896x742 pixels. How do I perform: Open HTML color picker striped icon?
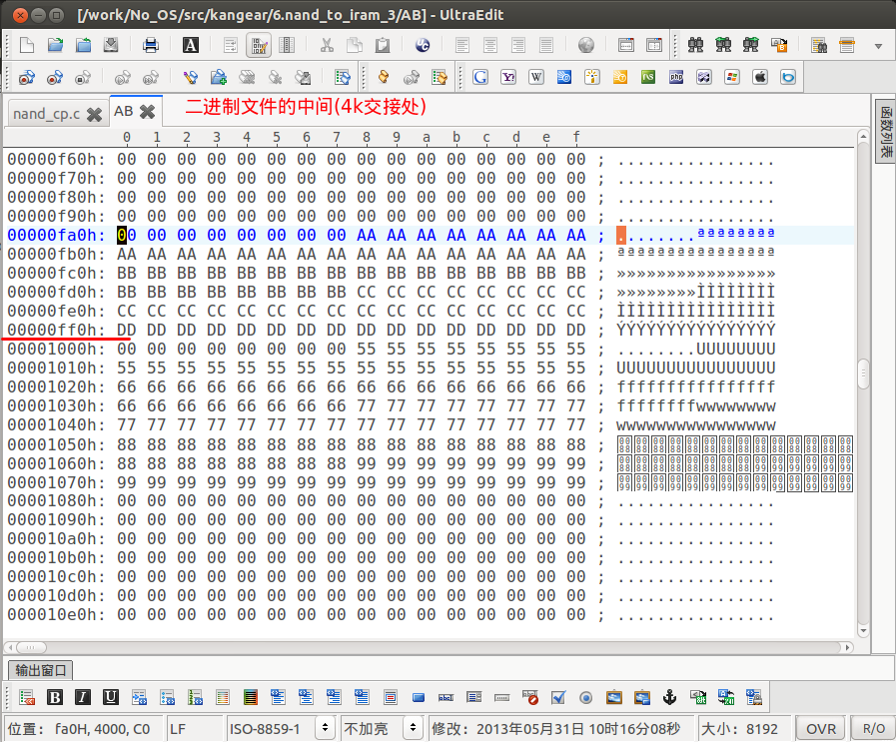pyautogui.click(x=251, y=697)
